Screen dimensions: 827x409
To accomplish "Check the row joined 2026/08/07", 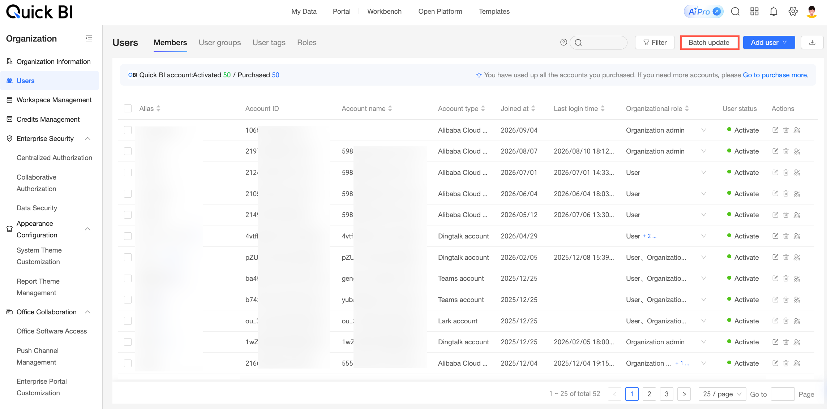I will pos(128,151).
